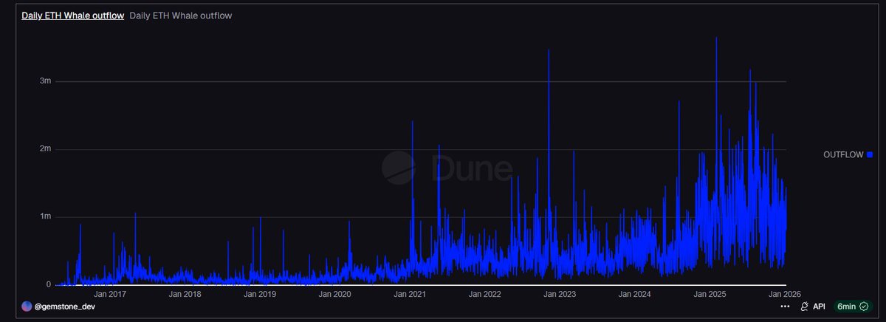Click the Jan 2017 x-axis label

pos(109,294)
